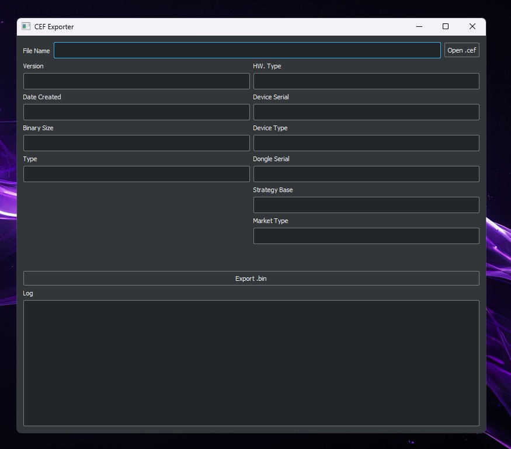
Task: Click the CEF Exporter title bar text
Action: [x=54, y=27]
